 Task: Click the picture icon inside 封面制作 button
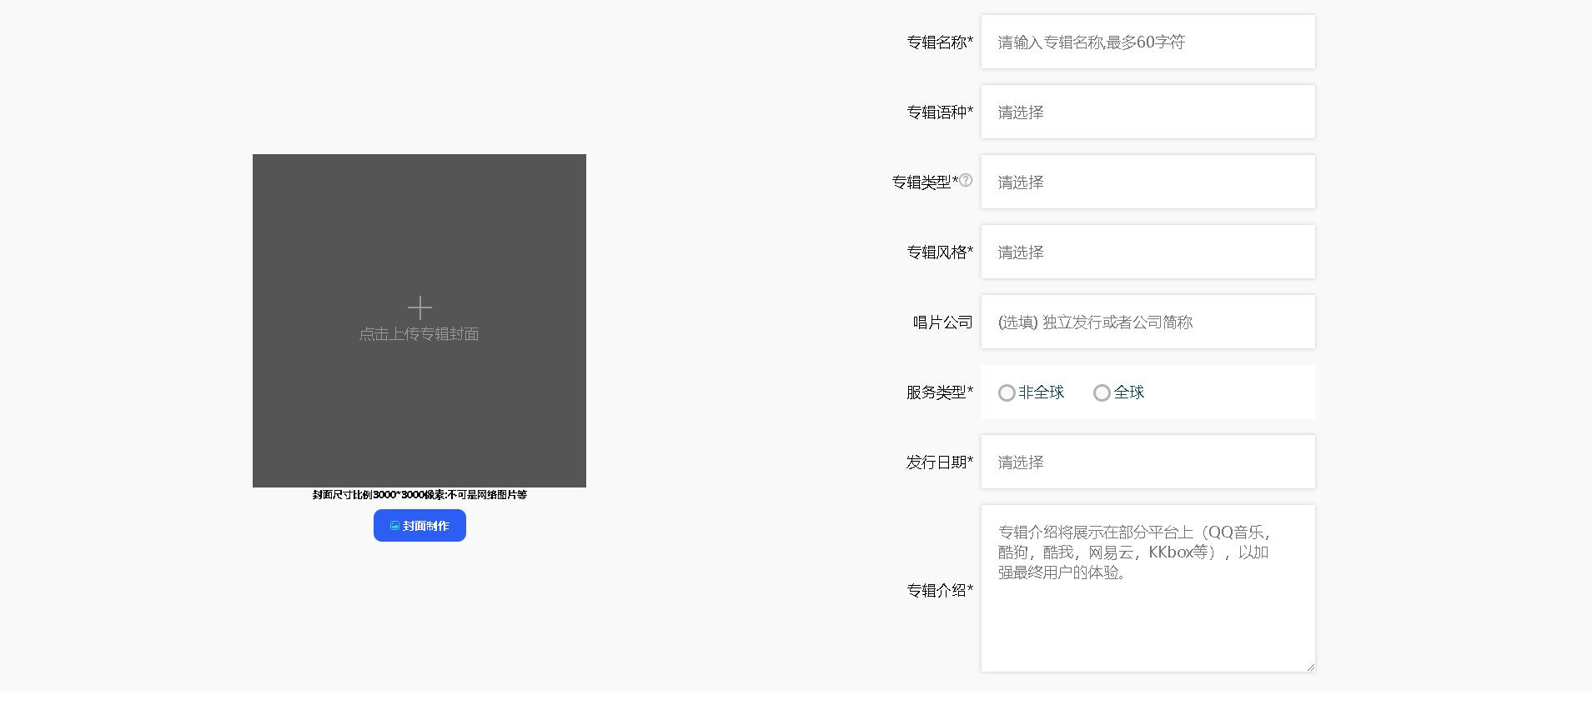394,526
